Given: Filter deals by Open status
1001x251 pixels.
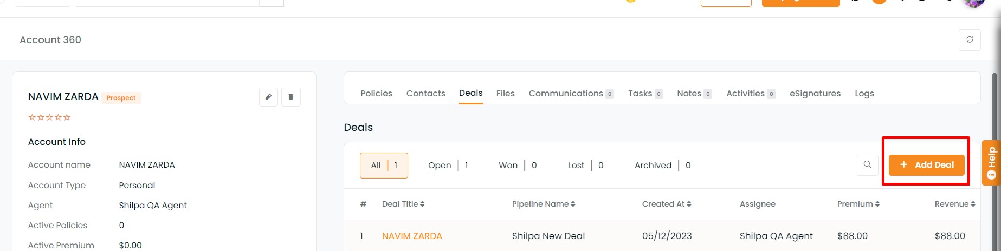Looking at the screenshot, I should [448, 166].
